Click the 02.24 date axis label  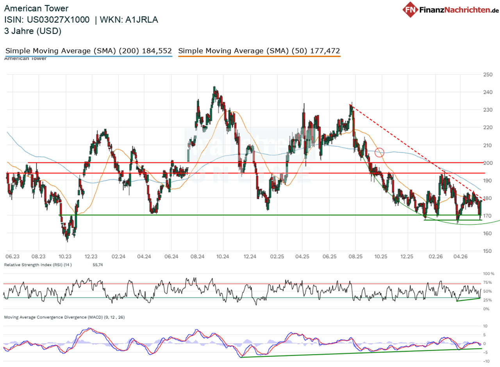(x=118, y=256)
